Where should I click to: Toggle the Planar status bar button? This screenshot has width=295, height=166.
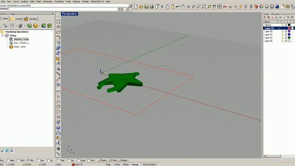126,165
